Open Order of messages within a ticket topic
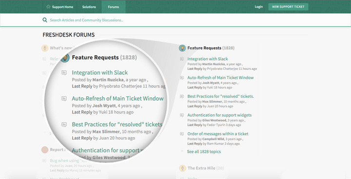This screenshot has width=351, height=179. coord(218,134)
